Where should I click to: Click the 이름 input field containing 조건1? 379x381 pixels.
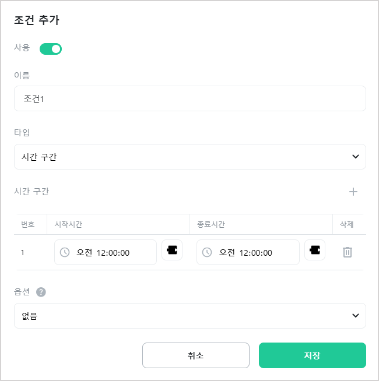pos(190,98)
